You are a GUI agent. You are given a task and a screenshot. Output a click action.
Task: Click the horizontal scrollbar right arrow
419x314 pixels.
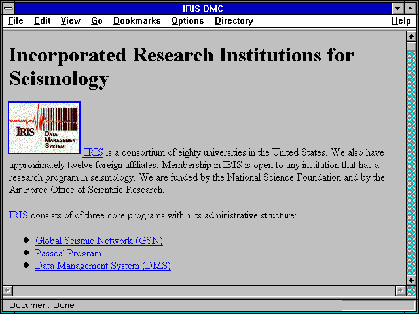[x=400, y=290]
